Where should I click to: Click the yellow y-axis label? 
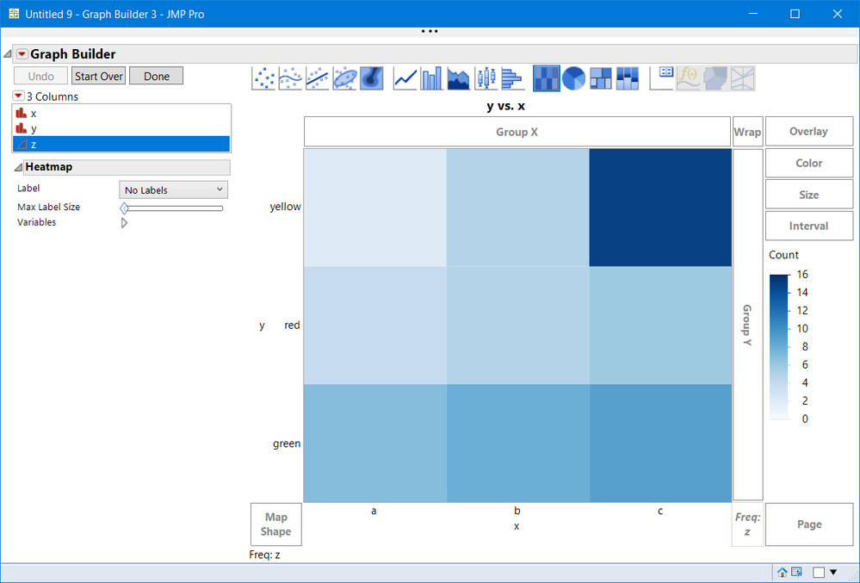coord(285,207)
